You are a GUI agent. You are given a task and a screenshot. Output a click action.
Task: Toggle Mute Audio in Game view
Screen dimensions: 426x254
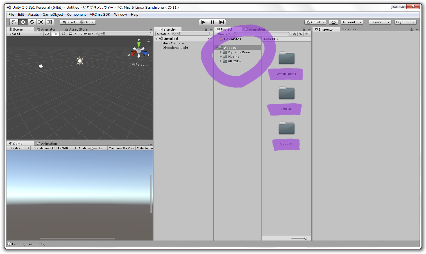click(x=144, y=148)
